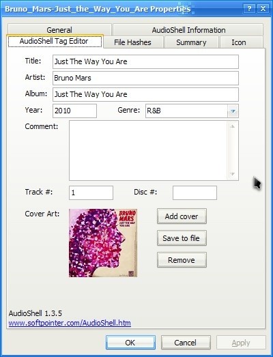Switch to the General tab
The image size is (273, 357).
click(59, 30)
